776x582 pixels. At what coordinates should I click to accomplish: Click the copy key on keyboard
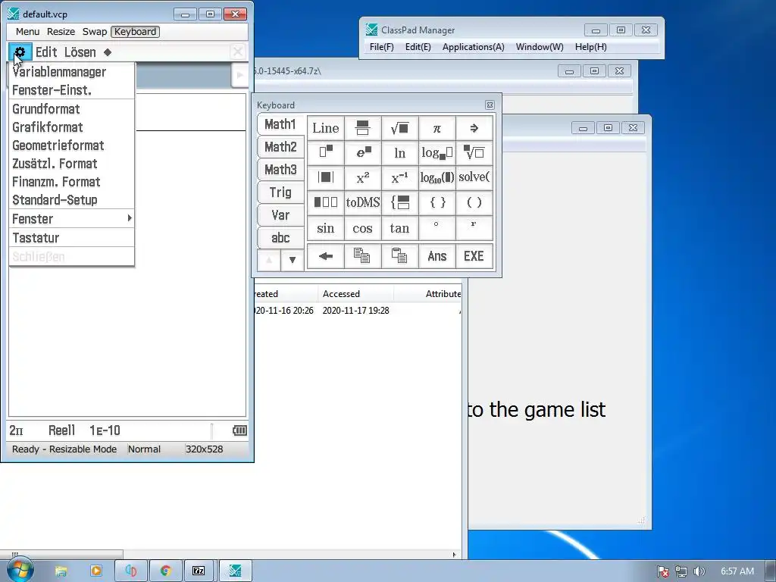[363, 256]
